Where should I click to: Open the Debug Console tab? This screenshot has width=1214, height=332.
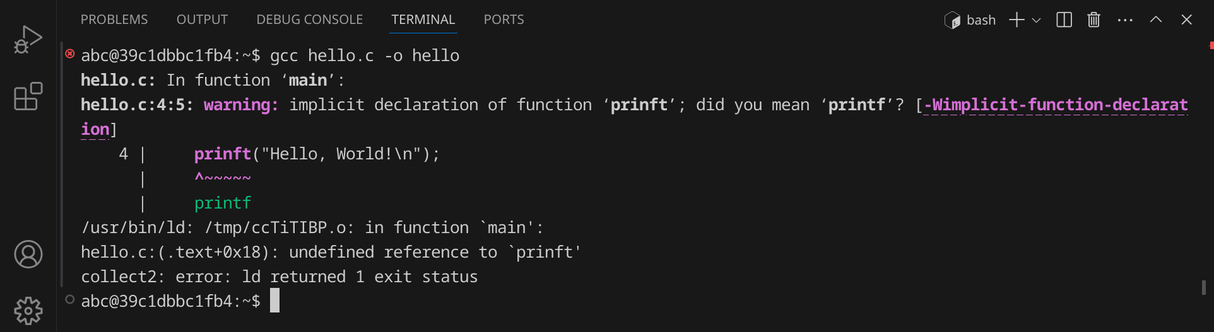(x=309, y=20)
